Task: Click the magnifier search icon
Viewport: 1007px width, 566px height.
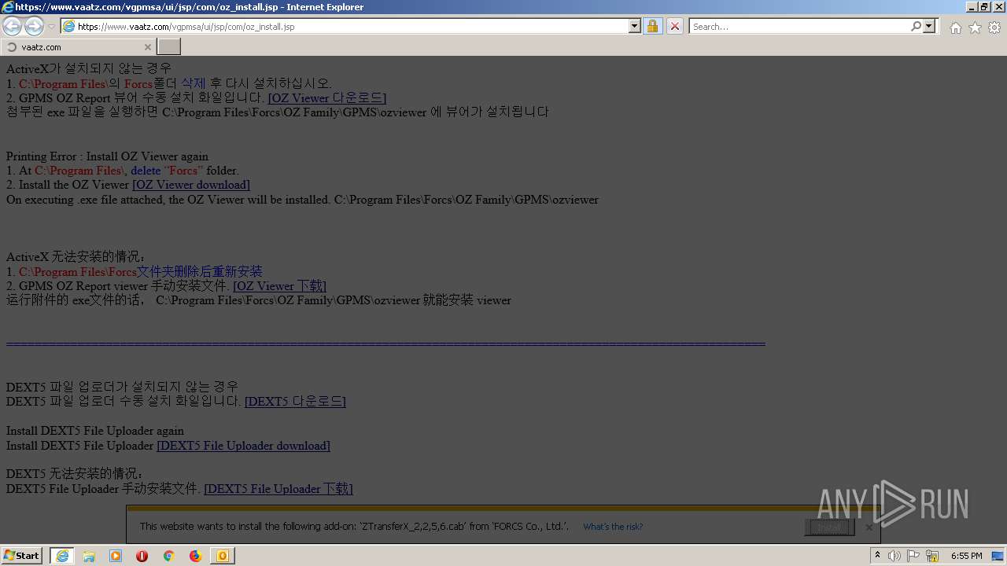Action: point(916,26)
